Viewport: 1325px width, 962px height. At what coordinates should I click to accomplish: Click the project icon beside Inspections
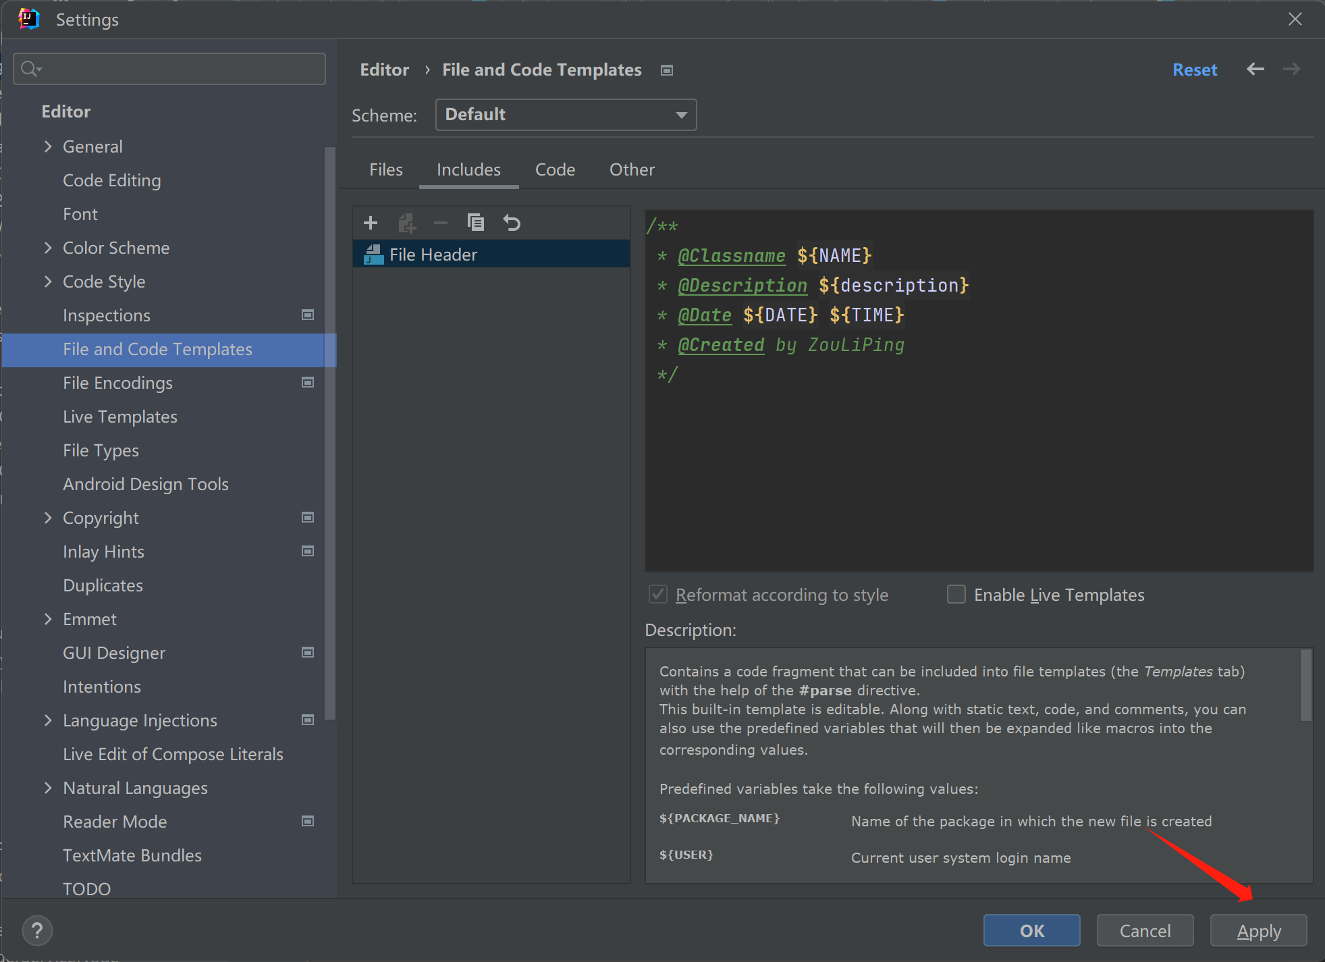(x=308, y=315)
